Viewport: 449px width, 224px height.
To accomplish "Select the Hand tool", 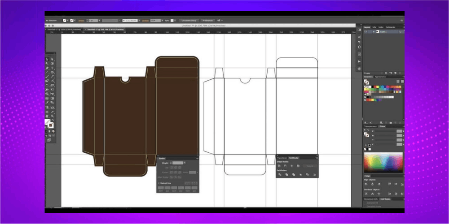I will [47, 116].
